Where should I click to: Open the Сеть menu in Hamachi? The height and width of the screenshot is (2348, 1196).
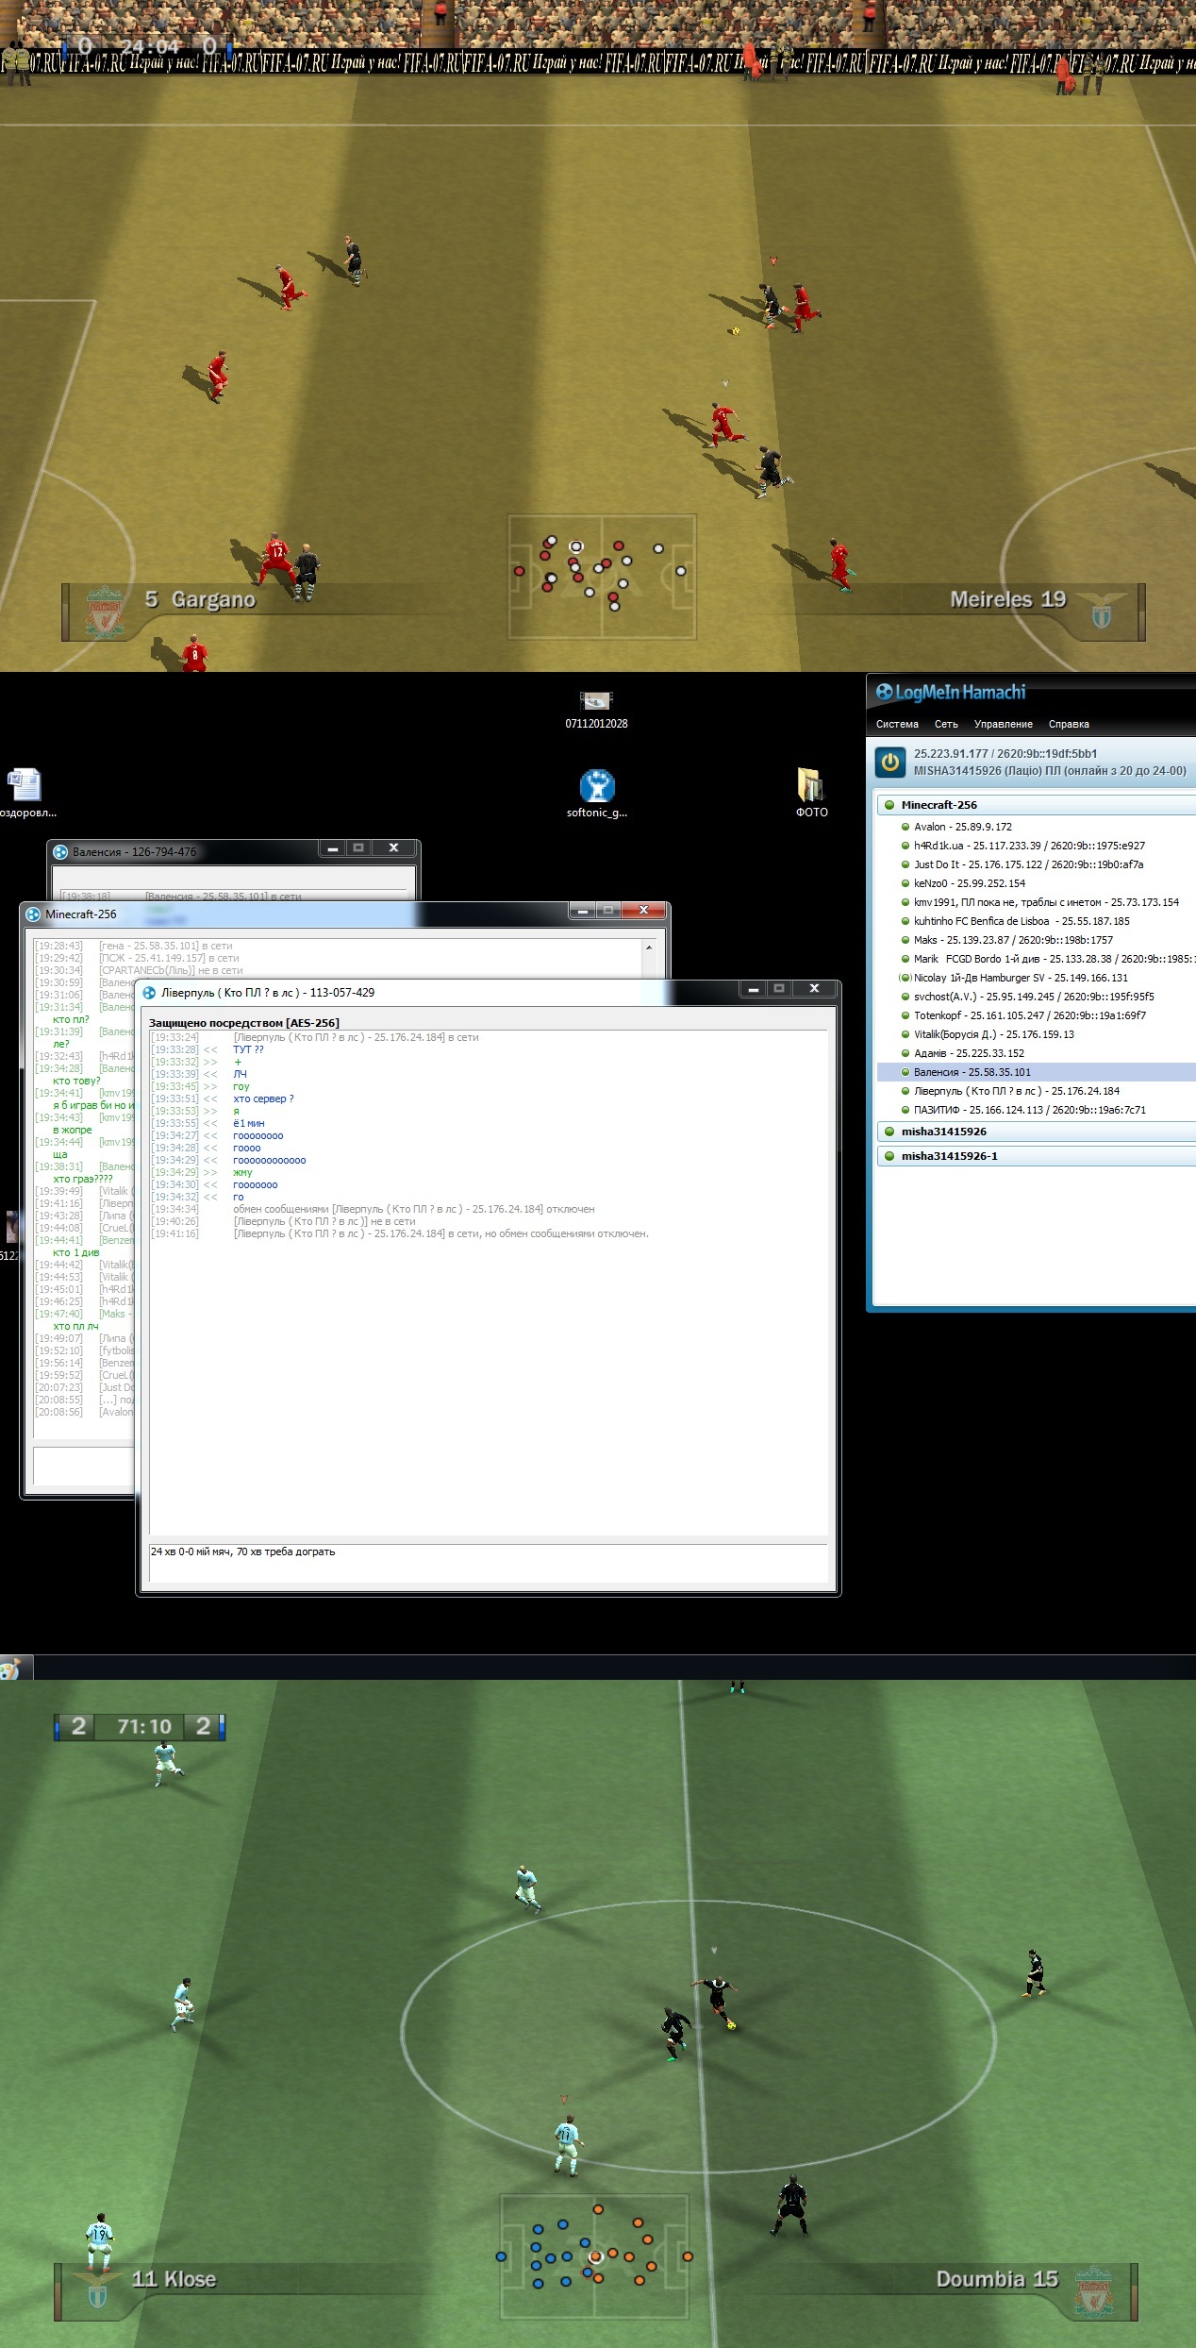point(946,724)
